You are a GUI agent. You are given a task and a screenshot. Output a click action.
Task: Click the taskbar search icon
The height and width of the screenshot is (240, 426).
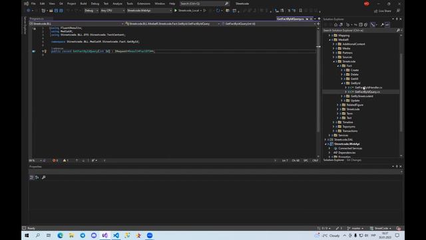coord(38,235)
